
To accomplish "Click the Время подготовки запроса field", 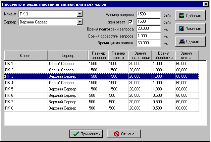I will click(x=149, y=28).
